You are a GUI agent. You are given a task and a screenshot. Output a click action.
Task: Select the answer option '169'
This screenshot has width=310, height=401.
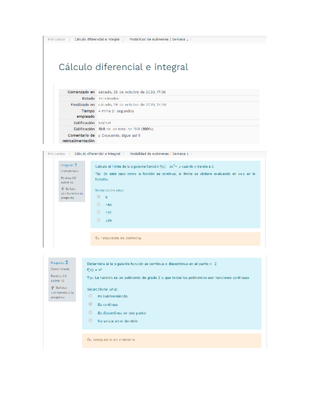tap(98, 221)
